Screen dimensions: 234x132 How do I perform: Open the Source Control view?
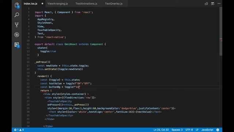point(17,25)
